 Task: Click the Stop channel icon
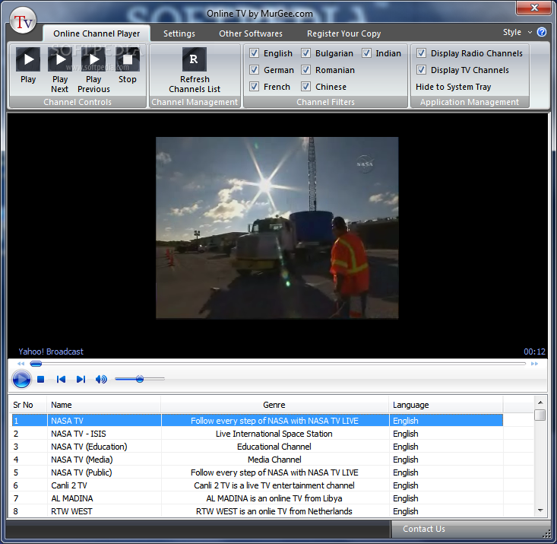[x=127, y=59]
